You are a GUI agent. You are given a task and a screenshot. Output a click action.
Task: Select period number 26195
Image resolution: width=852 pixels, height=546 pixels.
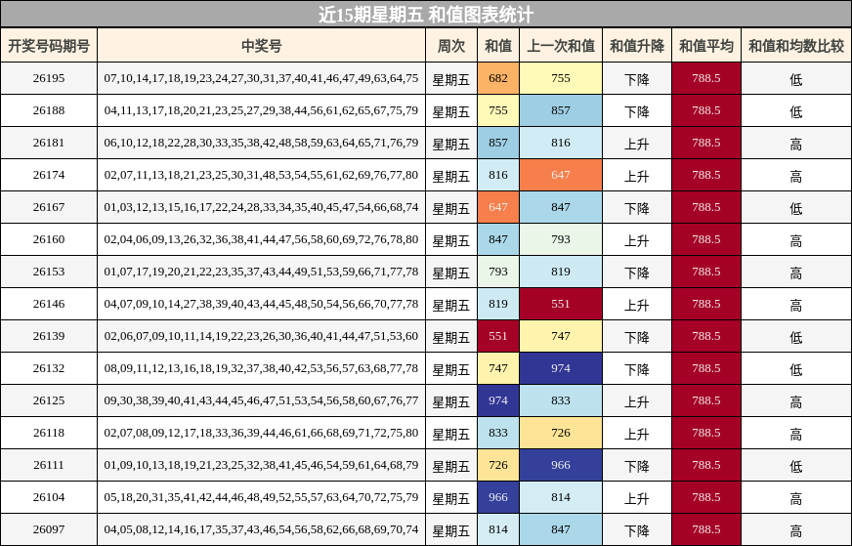click(x=49, y=78)
